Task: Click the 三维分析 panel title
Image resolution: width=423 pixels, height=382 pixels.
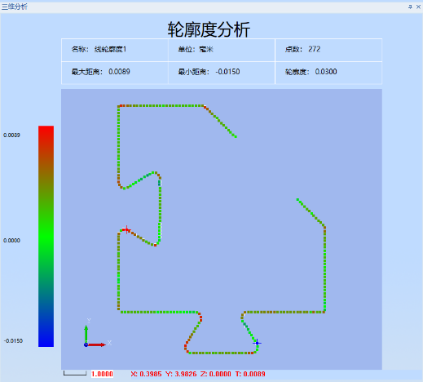Action: 15,7
